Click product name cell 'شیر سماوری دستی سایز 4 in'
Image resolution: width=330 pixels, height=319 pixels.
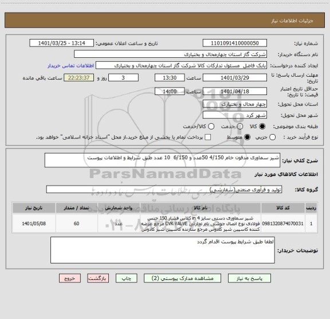point(201,223)
